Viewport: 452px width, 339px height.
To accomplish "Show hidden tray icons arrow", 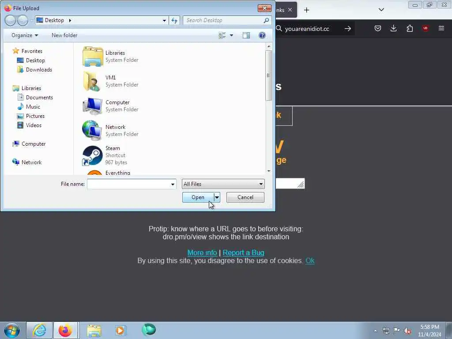I will (x=375, y=331).
